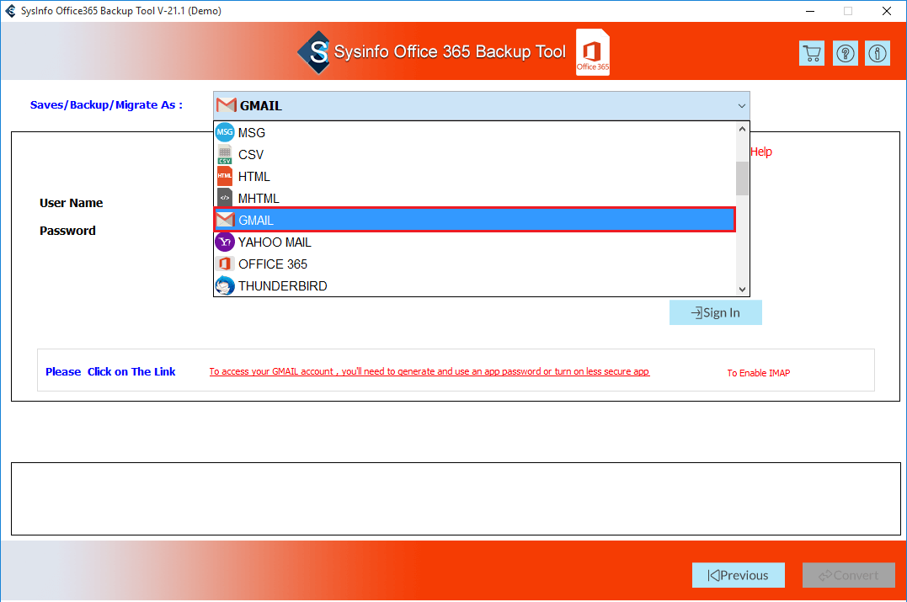Image resolution: width=907 pixels, height=602 pixels.
Task: Click the empty log output box
Action: (456, 498)
